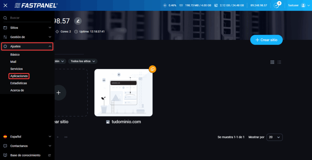Click the external link arrow icon

point(50,155)
